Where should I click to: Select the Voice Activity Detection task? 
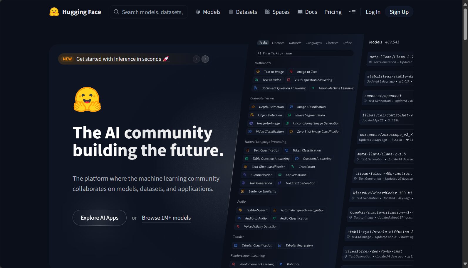pyautogui.click(x=257, y=226)
